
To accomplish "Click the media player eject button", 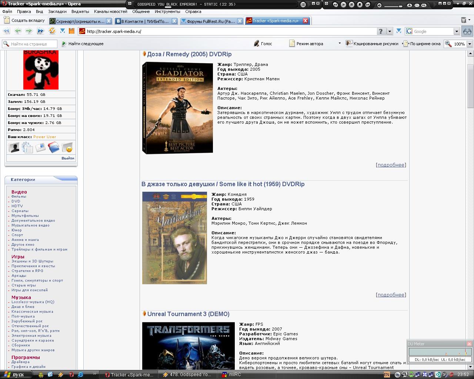I will click(410, 5).
